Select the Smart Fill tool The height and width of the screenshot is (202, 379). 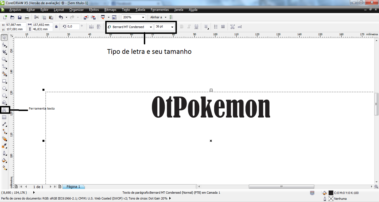4,74
